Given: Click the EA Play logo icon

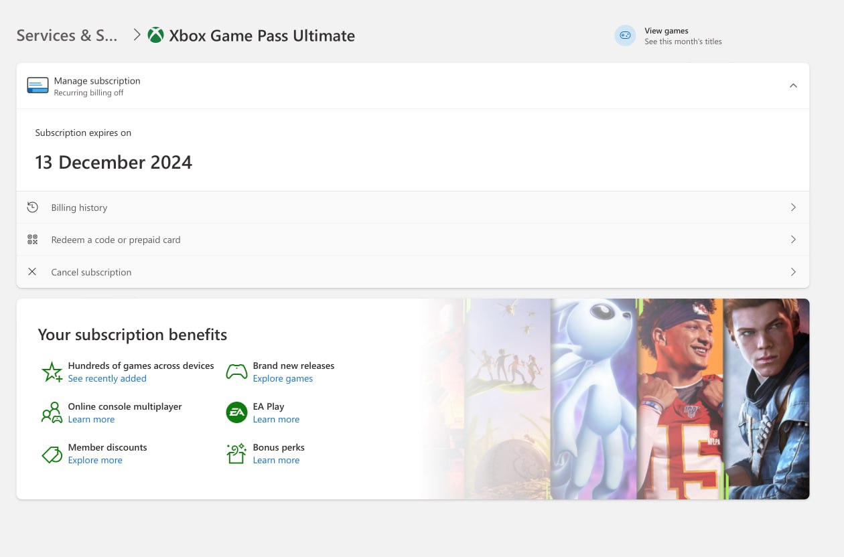Looking at the screenshot, I should [x=236, y=412].
